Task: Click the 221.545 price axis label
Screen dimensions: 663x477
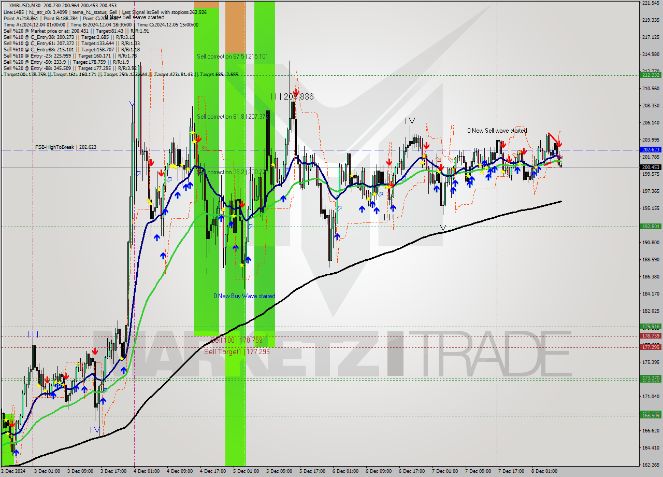Action: click(651, 3)
